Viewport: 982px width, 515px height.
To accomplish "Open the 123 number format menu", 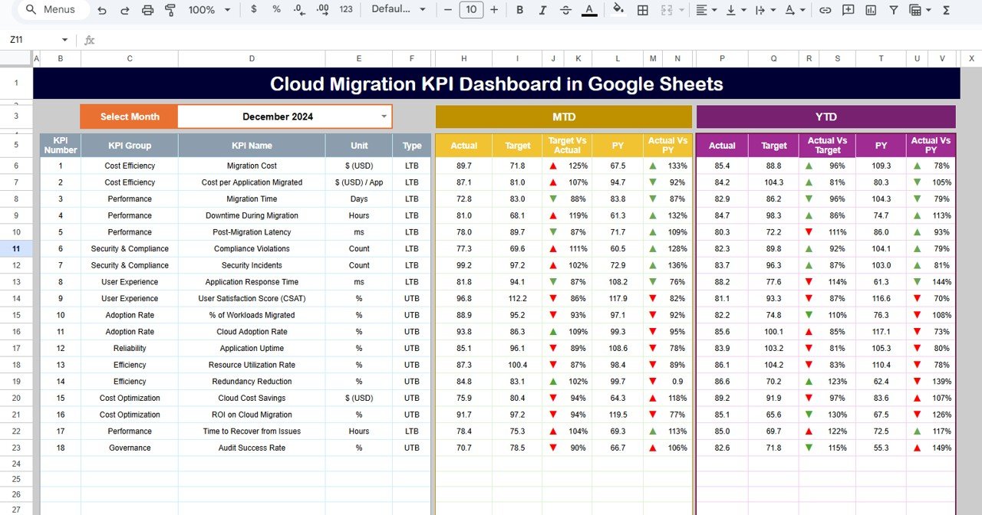I will pos(346,10).
